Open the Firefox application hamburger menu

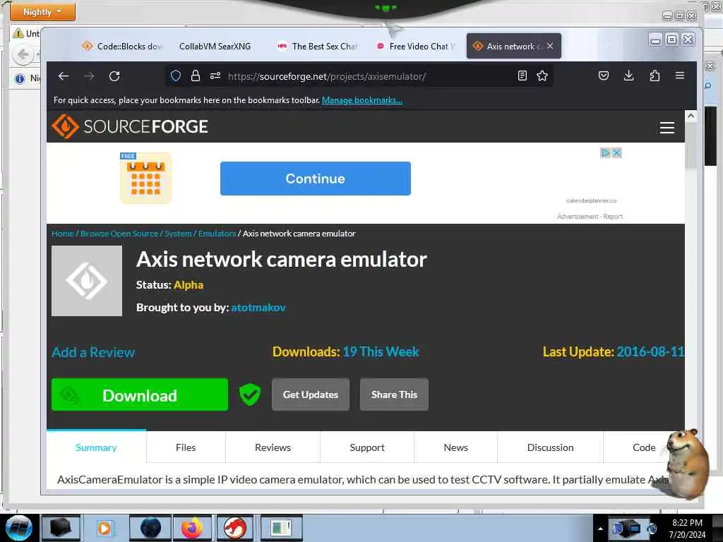pyautogui.click(x=680, y=76)
